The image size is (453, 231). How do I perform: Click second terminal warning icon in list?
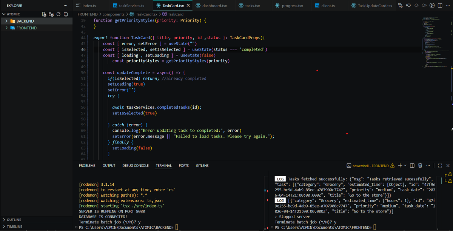(450, 181)
